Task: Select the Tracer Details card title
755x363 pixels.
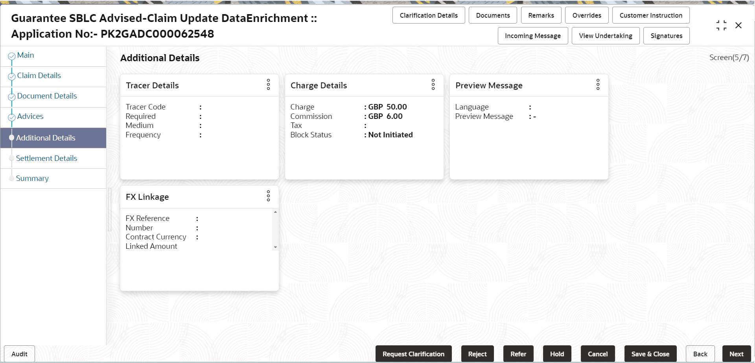Action: click(152, 86)
